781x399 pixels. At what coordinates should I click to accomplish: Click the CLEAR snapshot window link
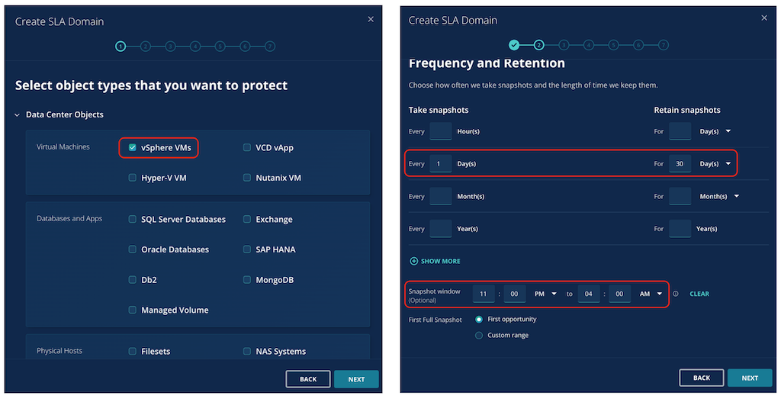tap(699, 294)
